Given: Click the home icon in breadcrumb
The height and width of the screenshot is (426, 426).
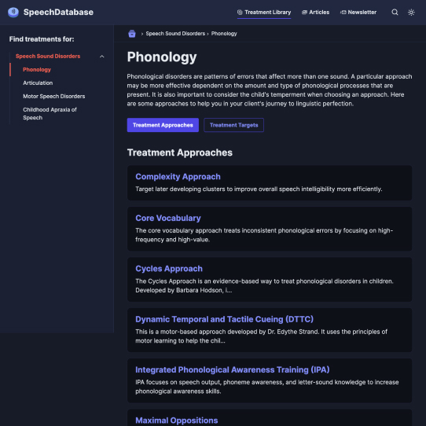Looking at the screenshot, I should click(132, 34).
